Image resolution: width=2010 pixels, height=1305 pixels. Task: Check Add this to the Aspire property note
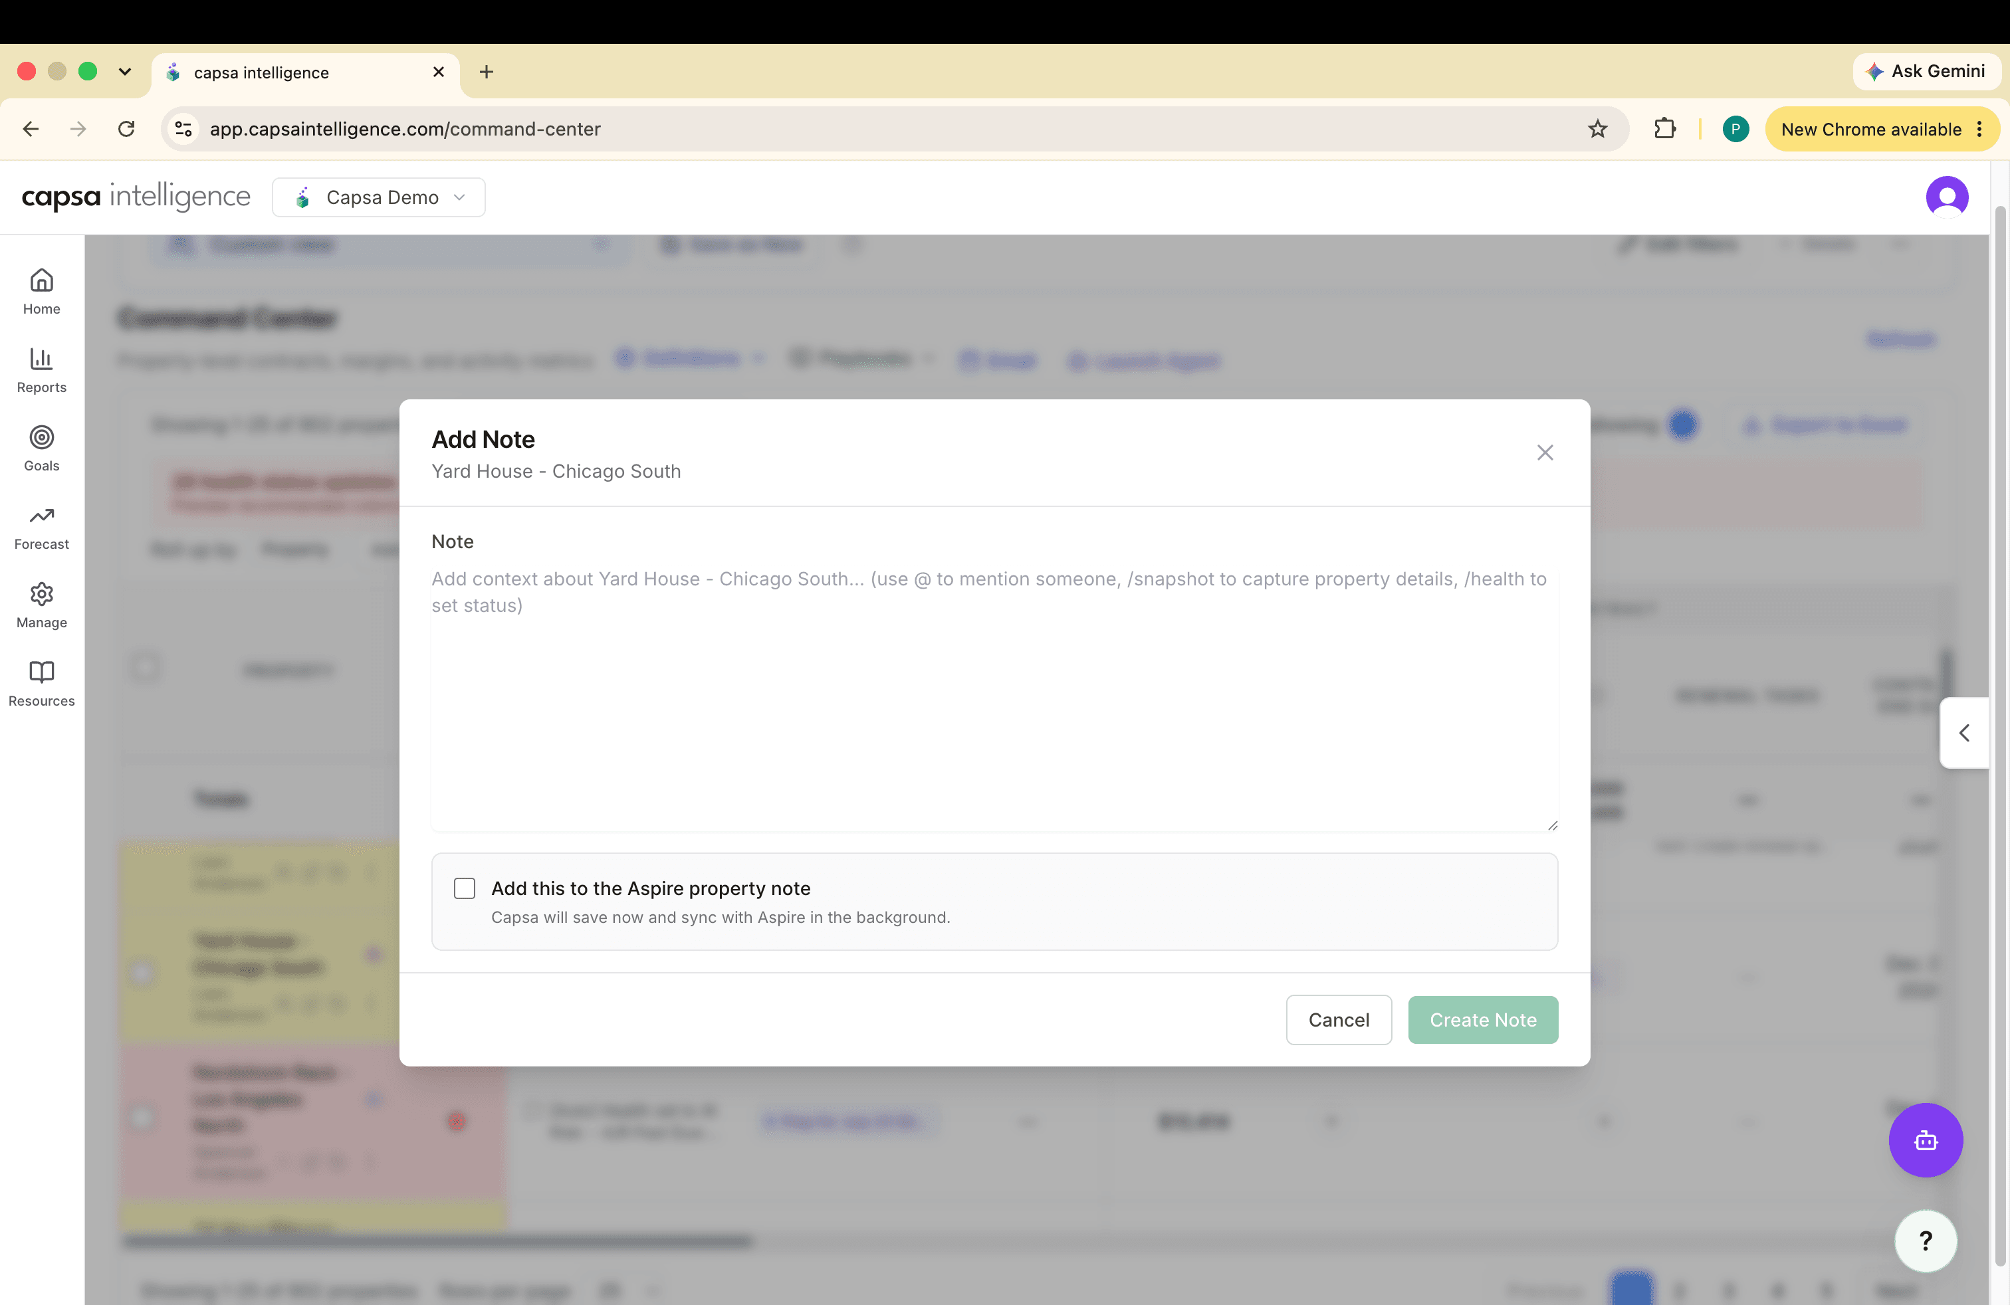[x=465, y=888]
